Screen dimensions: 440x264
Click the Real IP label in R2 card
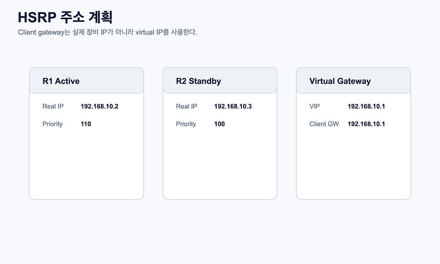(x=186, y=106)
